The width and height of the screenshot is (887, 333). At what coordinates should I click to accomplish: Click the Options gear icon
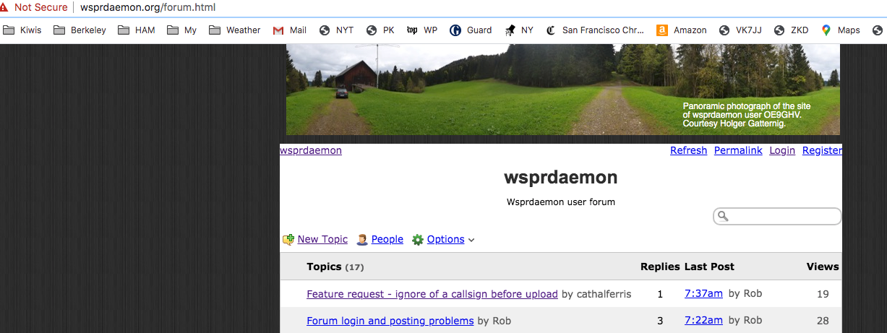tap(418, 240)
